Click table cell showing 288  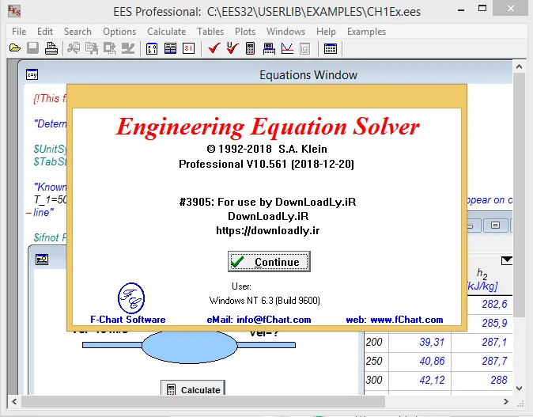[x=482, y=380]
